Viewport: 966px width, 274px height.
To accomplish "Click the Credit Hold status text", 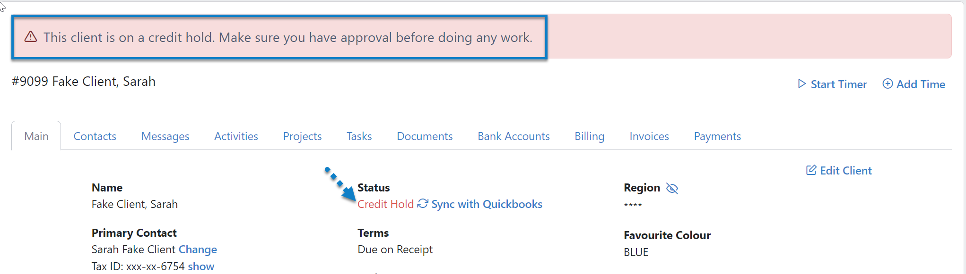I will coord(385,204).
